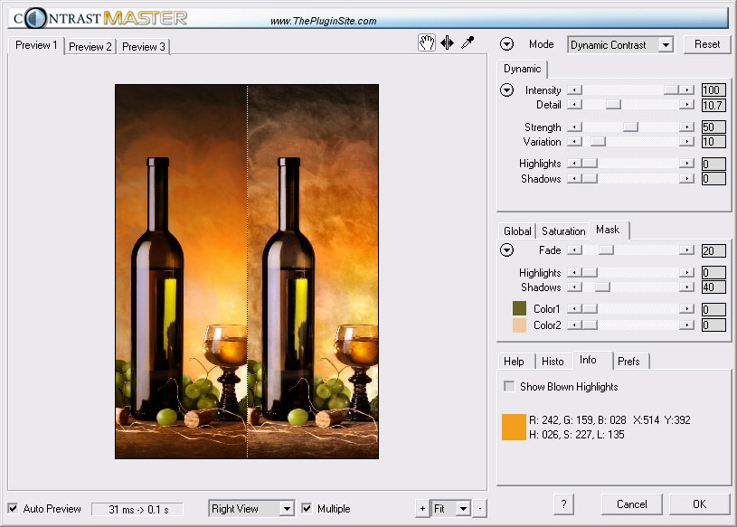This screenshot has height=527, width=737.
Task: Open the Saturation tab
Action: point(563,231)
